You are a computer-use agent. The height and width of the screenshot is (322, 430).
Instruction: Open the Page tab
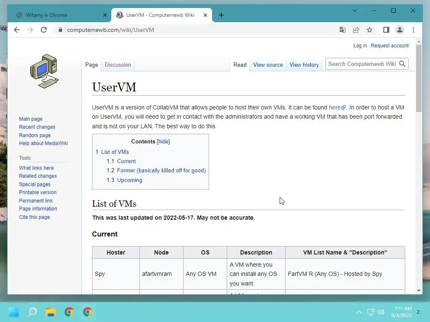click(x=92, y=65)
